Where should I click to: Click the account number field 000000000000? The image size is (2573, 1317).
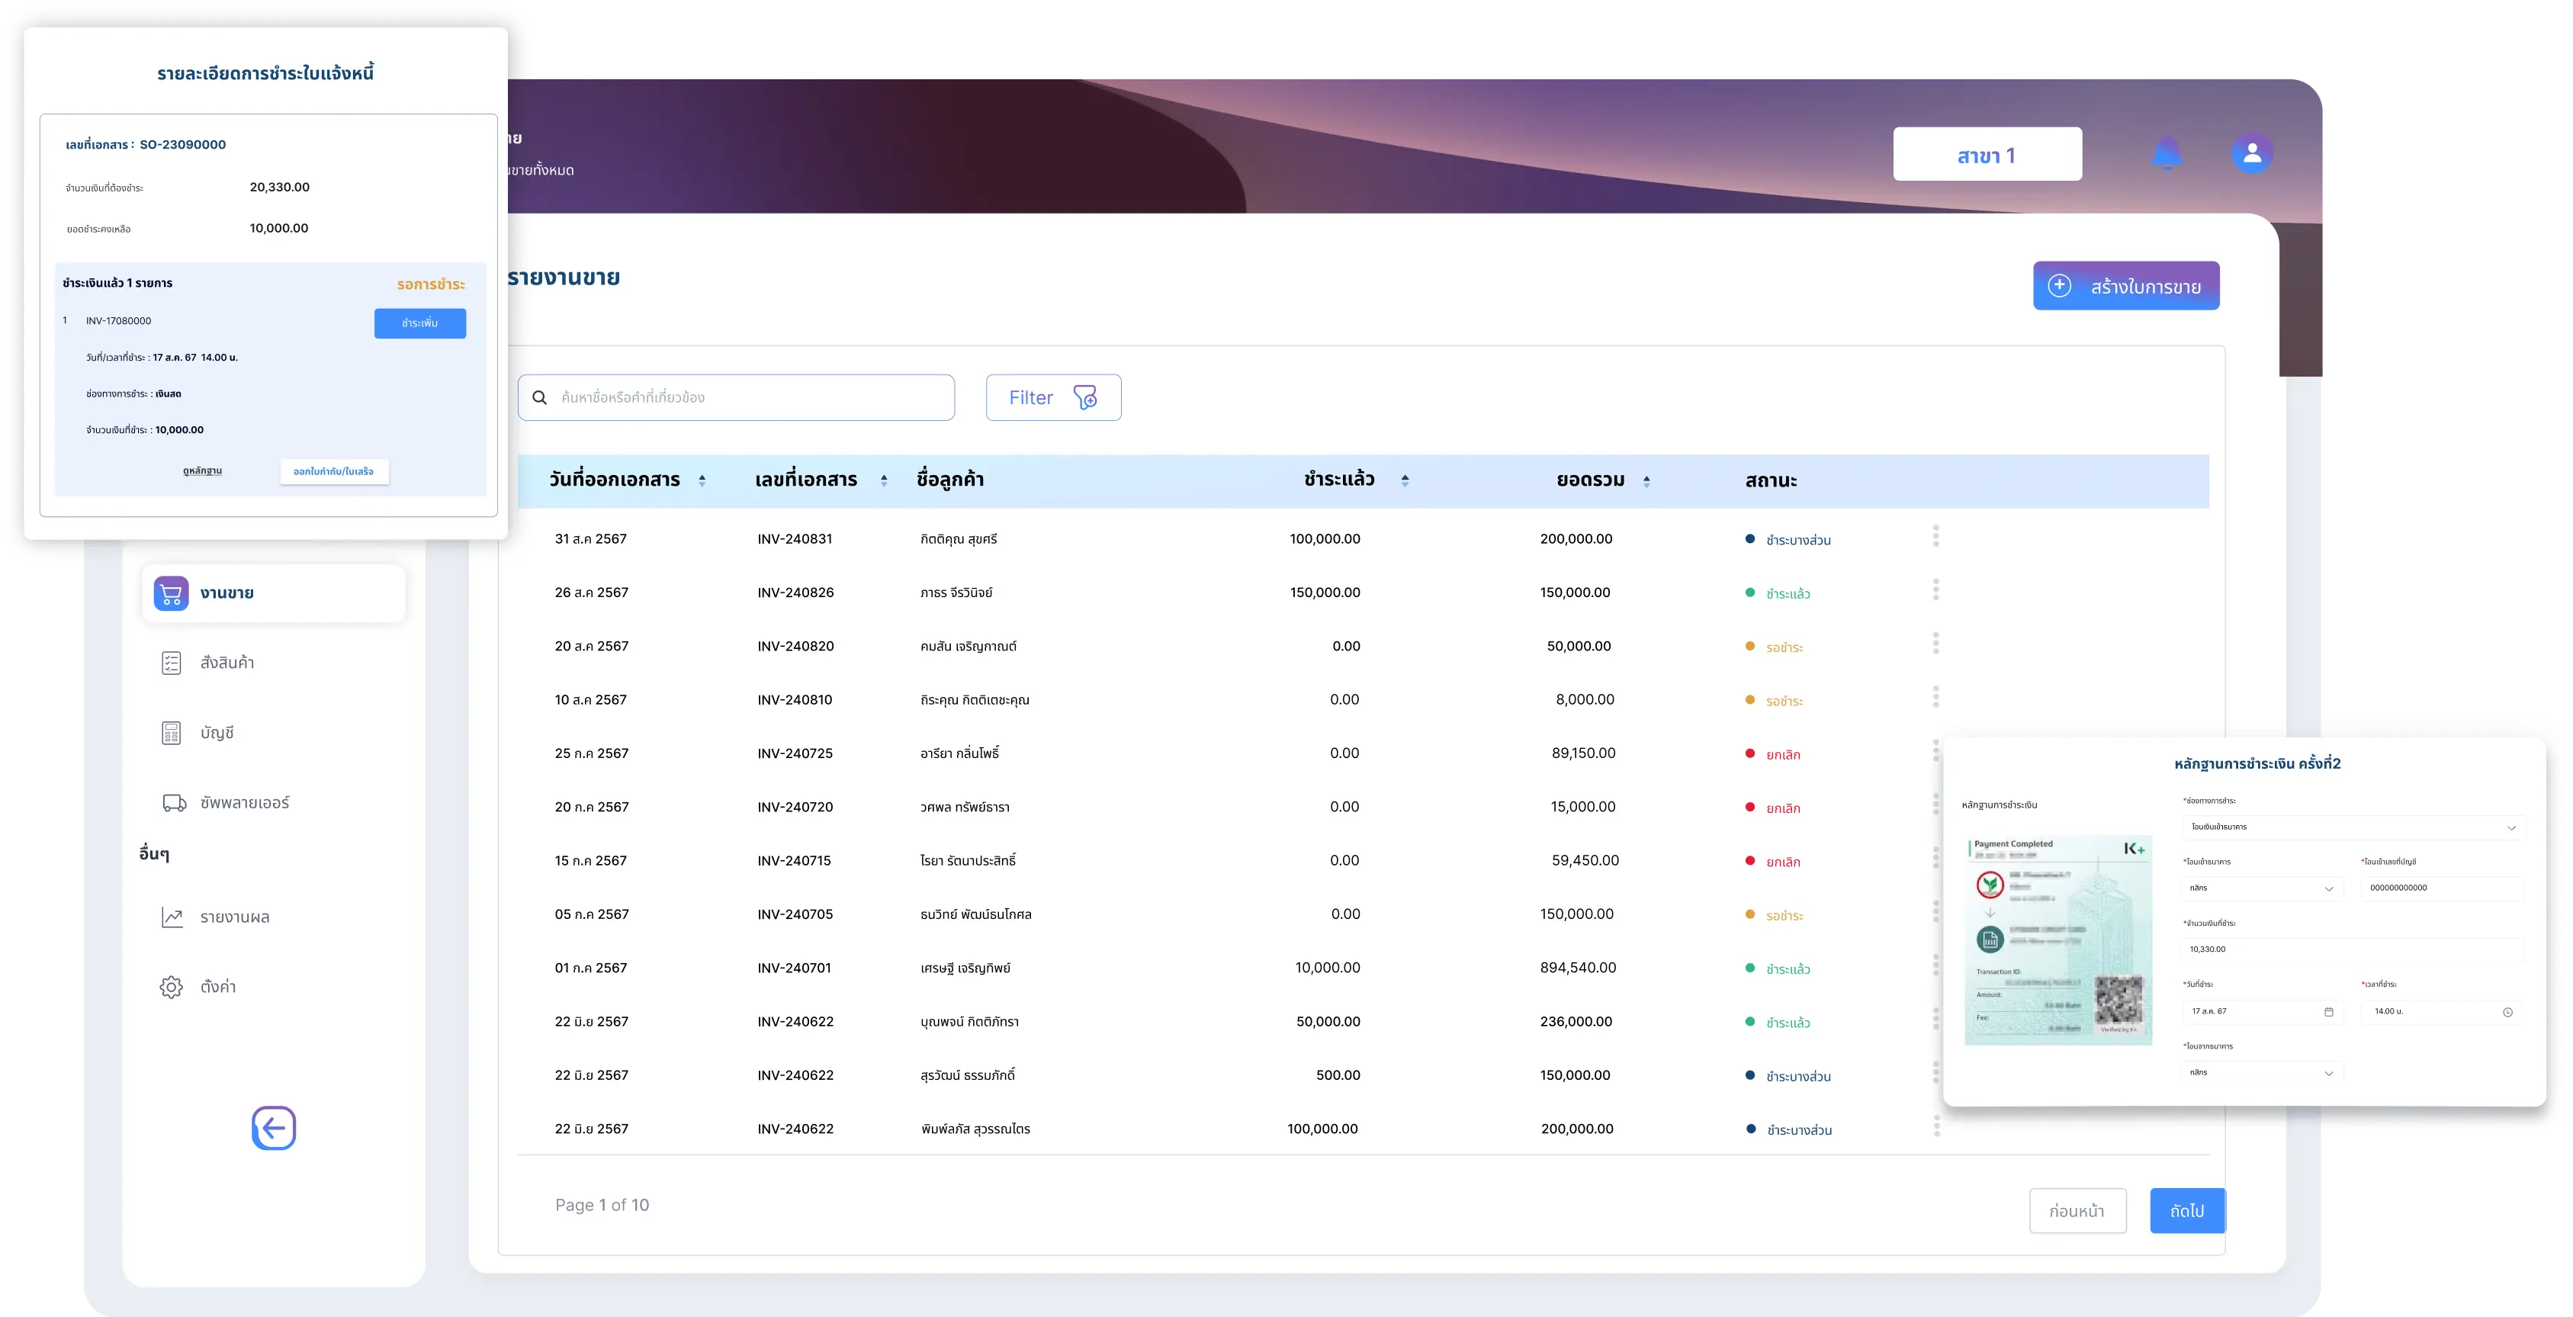point(2441,888)
